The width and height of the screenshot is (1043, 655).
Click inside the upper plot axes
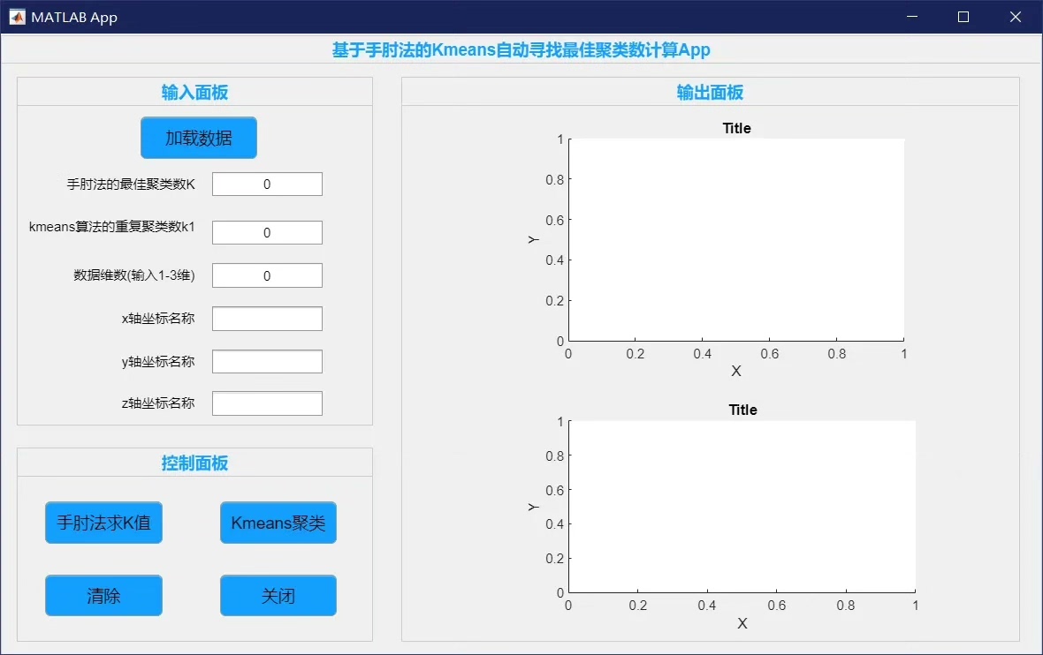point(736,240)
